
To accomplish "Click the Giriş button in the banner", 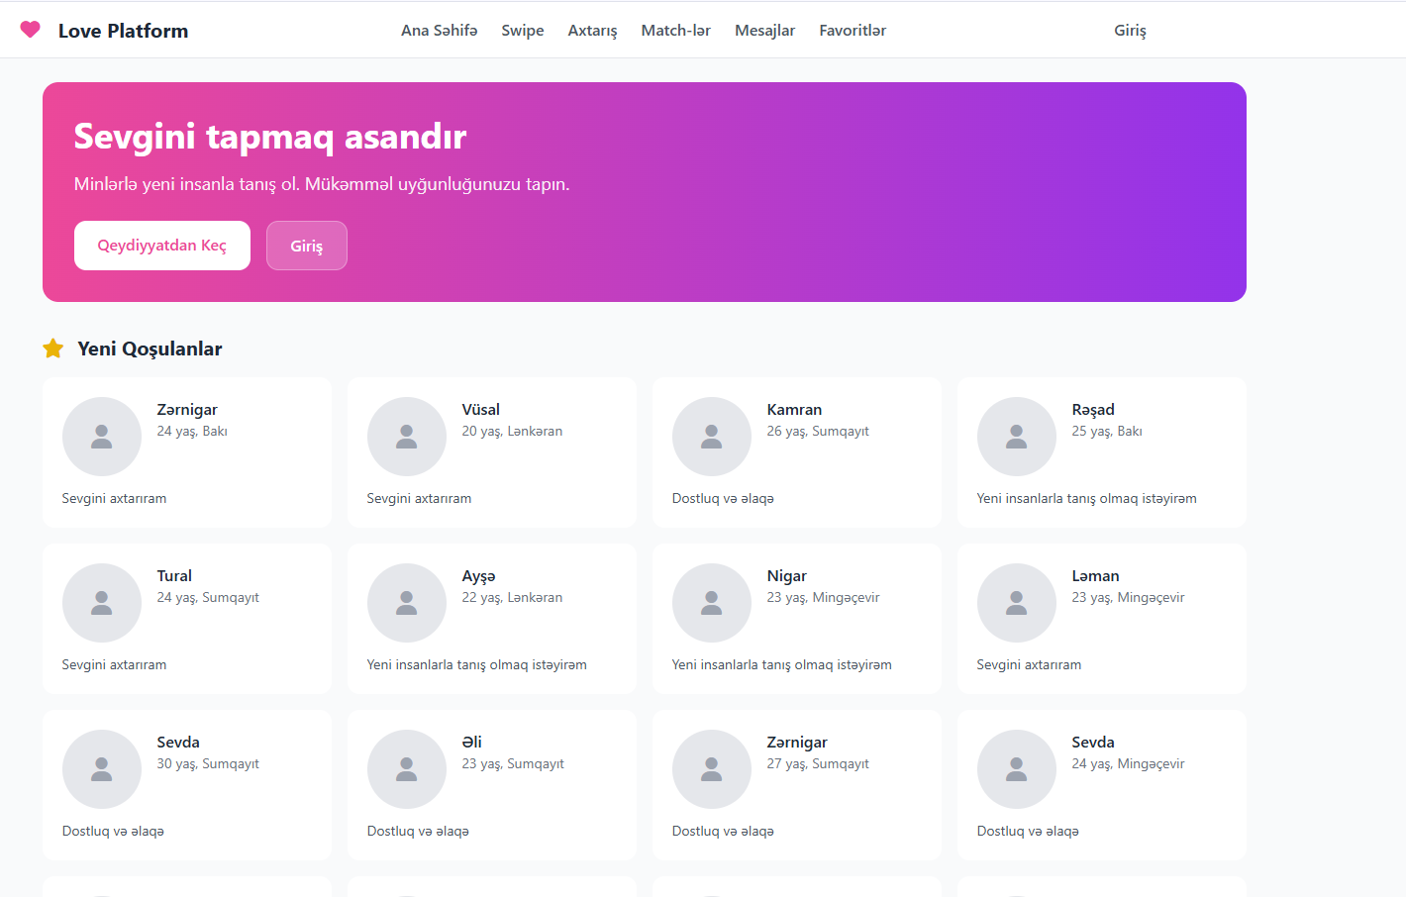I will tap(306, 246).
